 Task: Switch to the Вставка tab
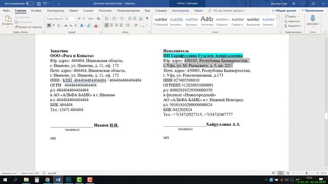click(x=36, y=10)
